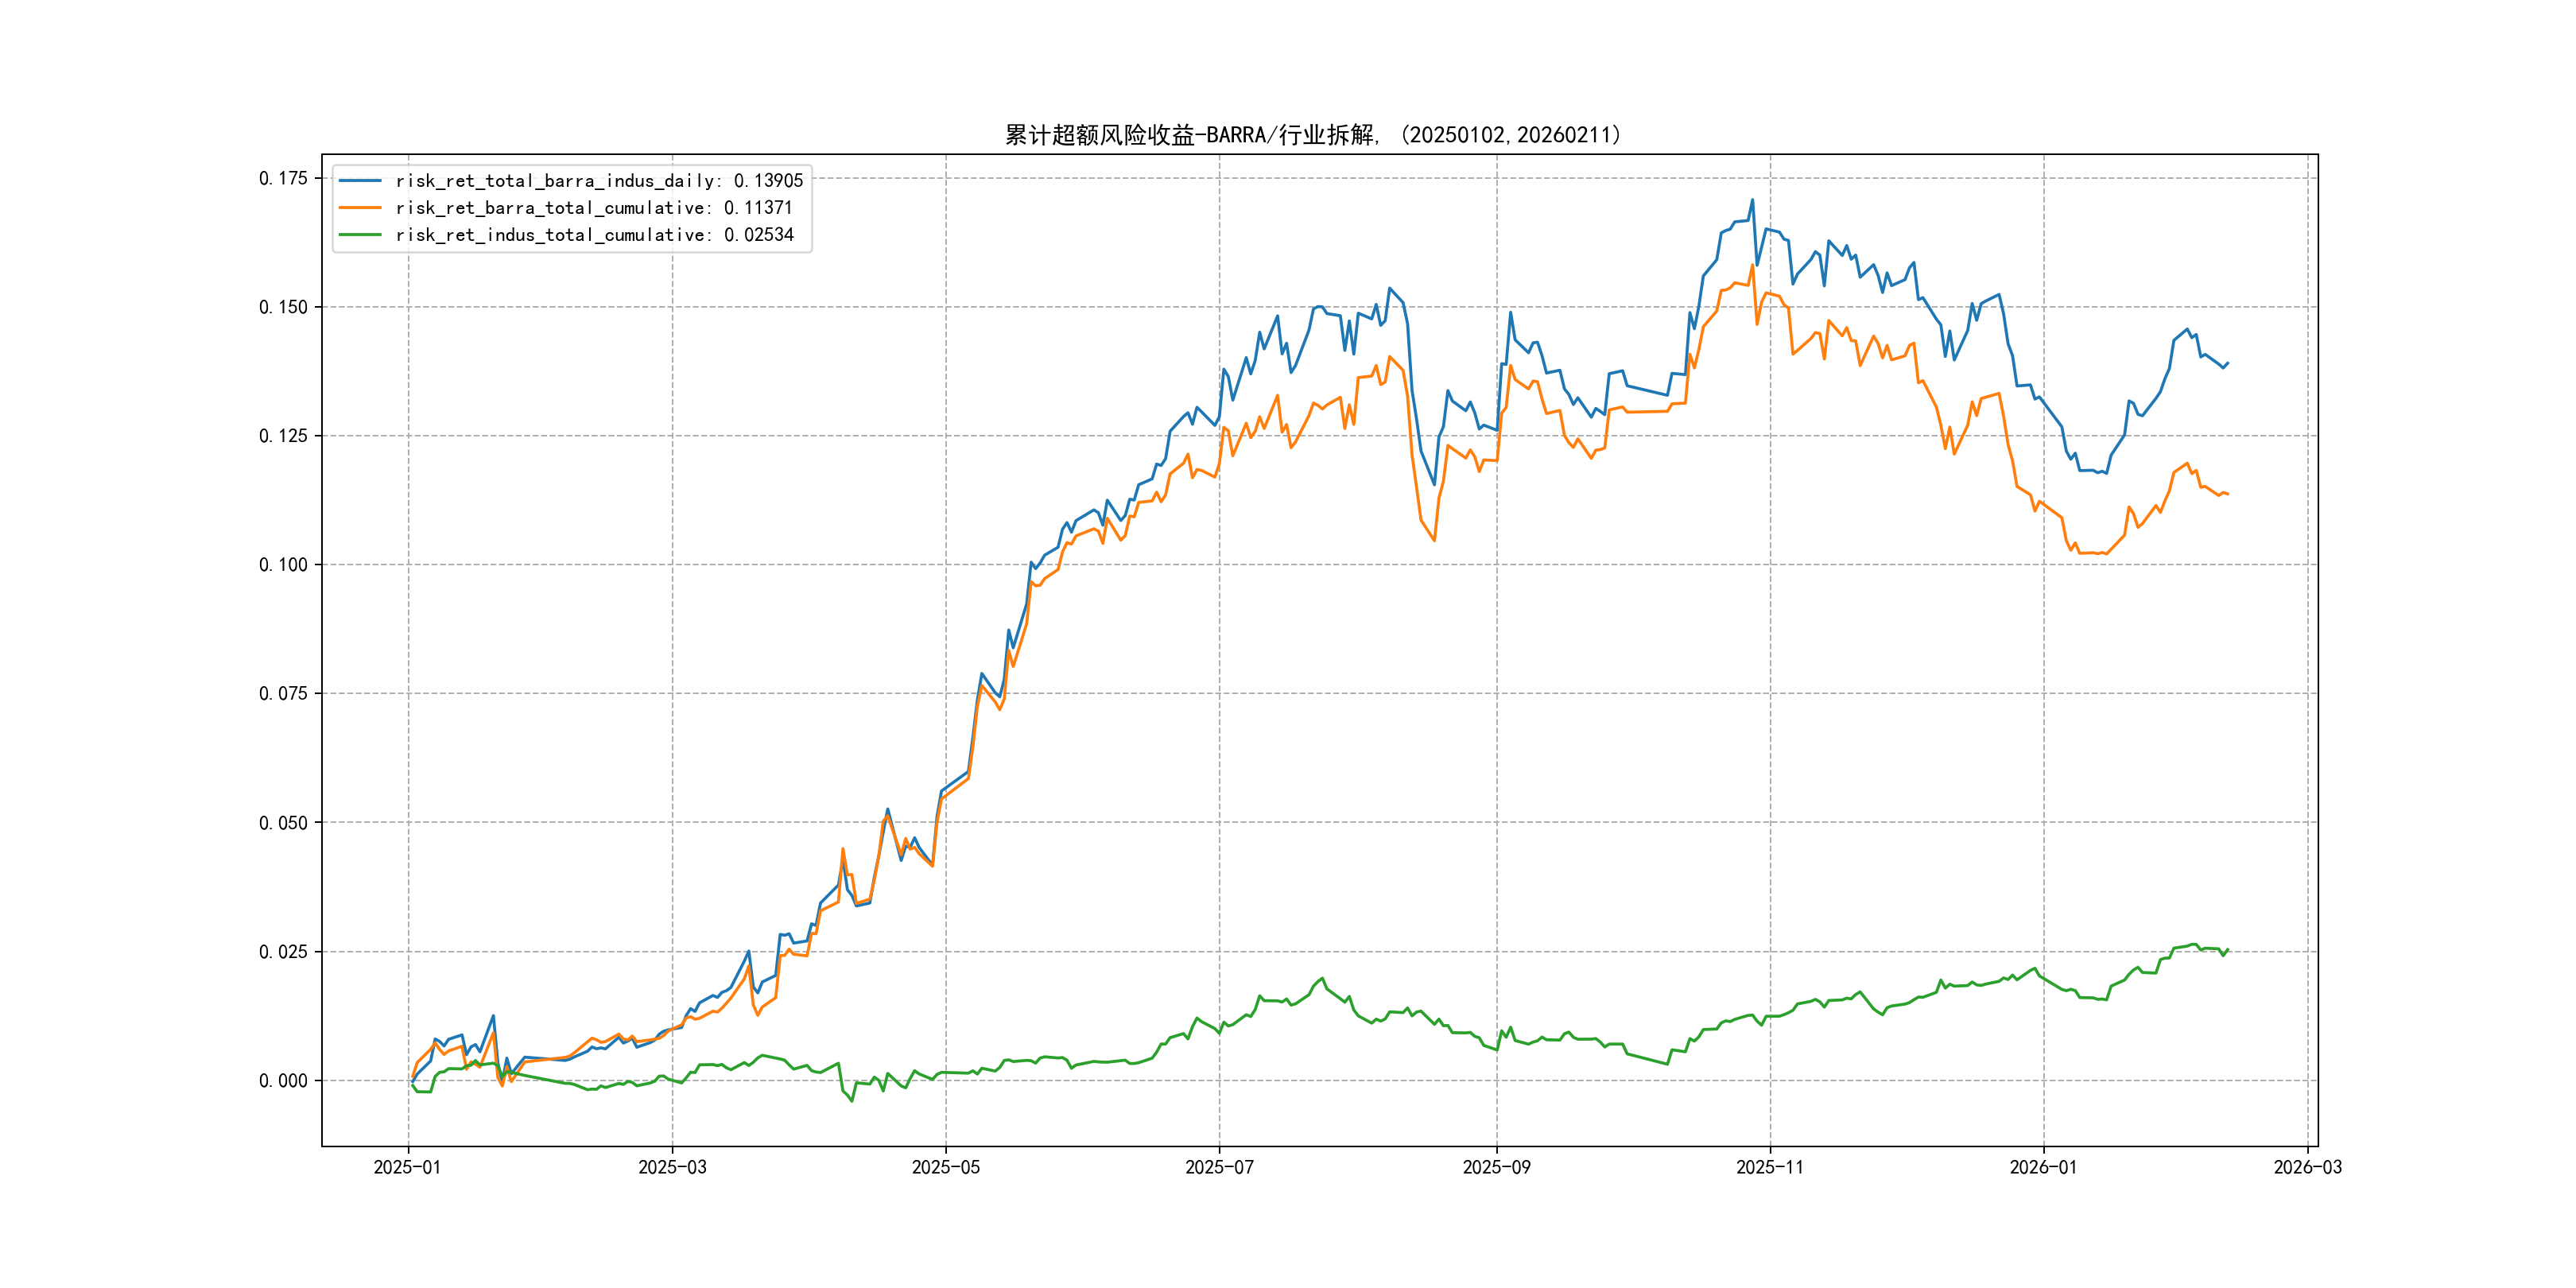The width and height of the screenshot is (2576, 1288).
Task: Click the 0.100 y-axis tick label
Action: 283,565
